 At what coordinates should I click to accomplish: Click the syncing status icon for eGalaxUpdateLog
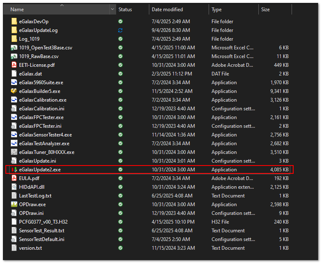(x=120, y=30)
